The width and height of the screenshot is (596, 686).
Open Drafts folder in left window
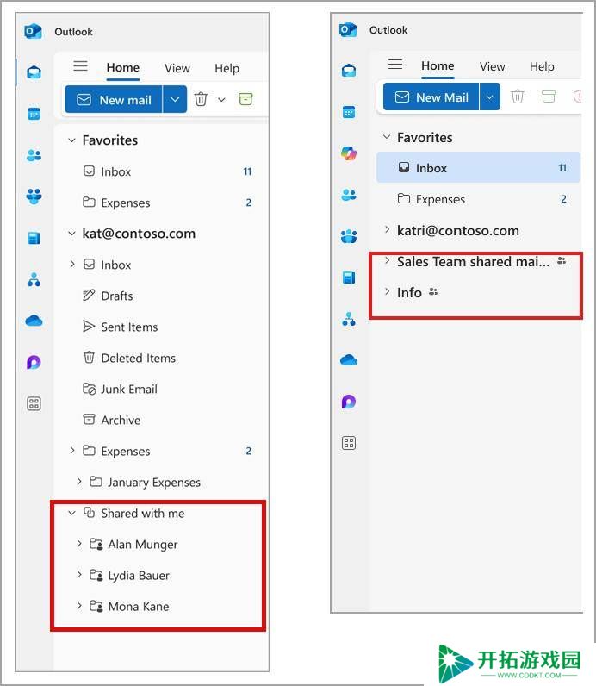[162, 296]
